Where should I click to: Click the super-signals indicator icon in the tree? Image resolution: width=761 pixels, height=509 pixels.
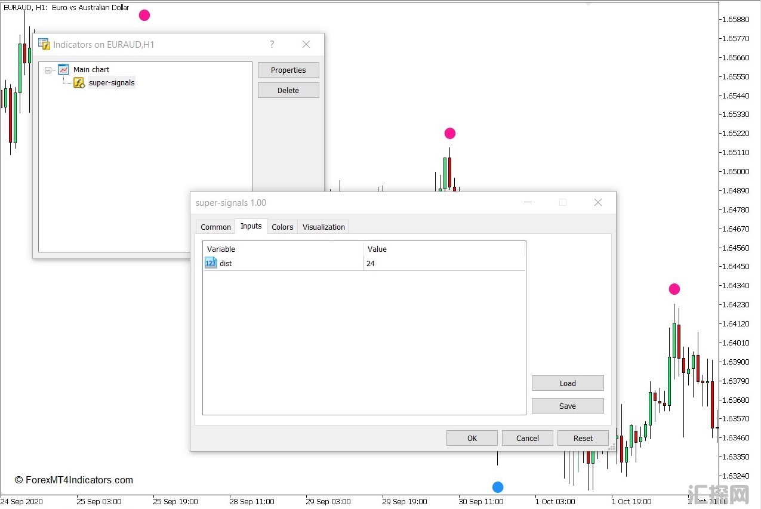[x=79, y=83]
